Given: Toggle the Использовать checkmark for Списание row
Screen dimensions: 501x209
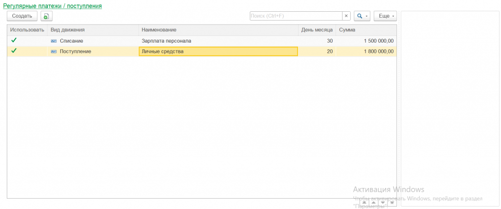Looking at the screenshot, I should [x=14, y=41].
